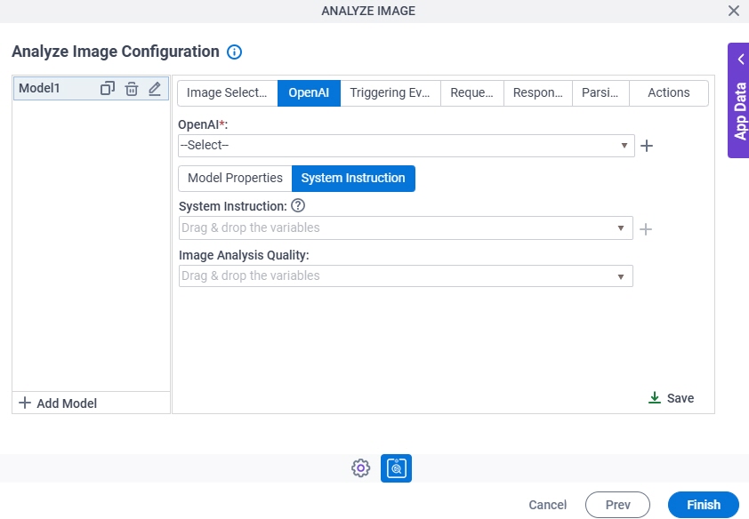Open the gear settings icon at bottom
Image resolution: width=749 pixels, height=519 pixels.
click(x=360, y=468)
